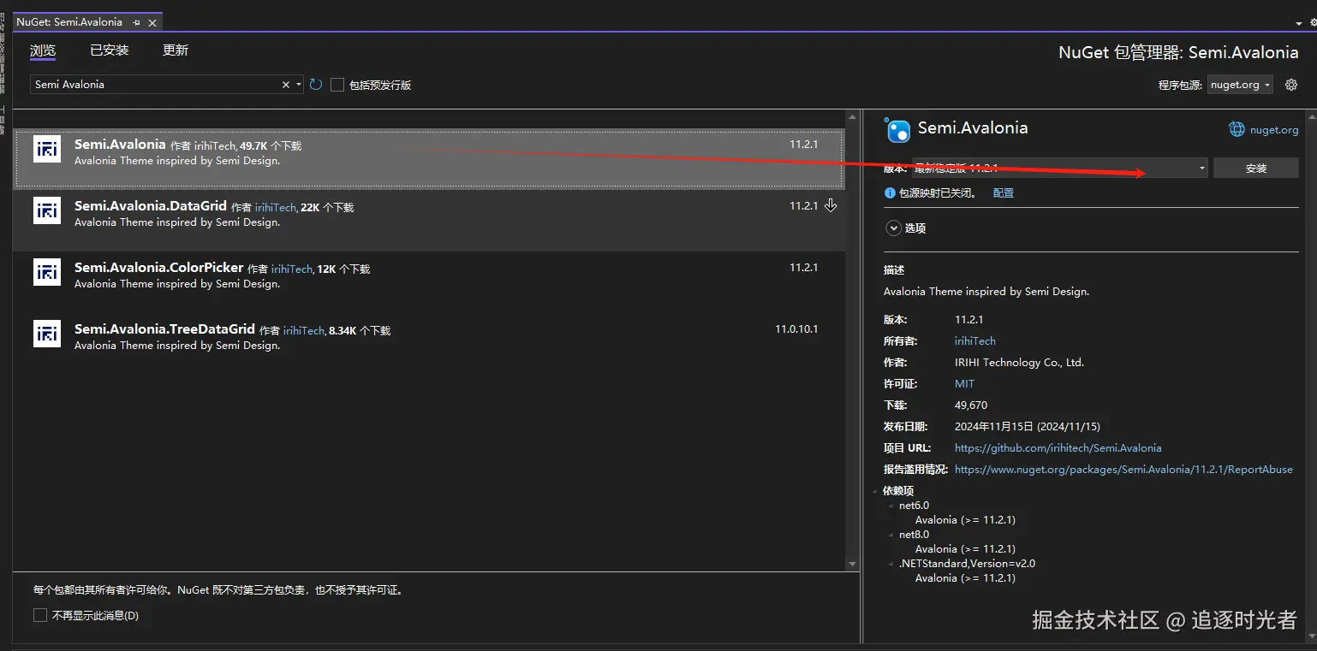
Task: Open the search history dropdown arrow
Action: (x=299, y=85)
